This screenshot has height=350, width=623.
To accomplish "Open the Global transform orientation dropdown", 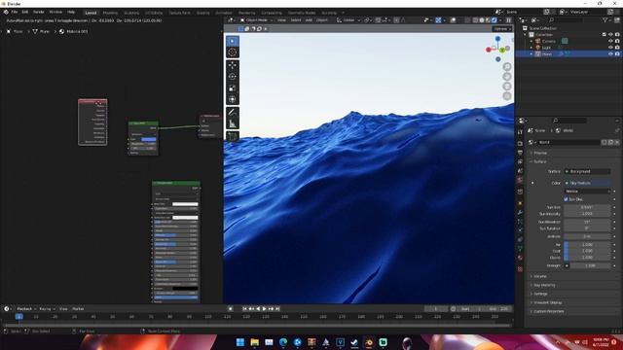I will pos(348,20).
